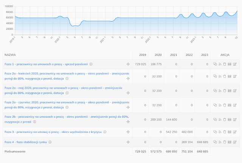Viewport: 242px width, 163px height.
Task: Delete the Faza 2a maj 2020 row
Action: pos(225,91)
